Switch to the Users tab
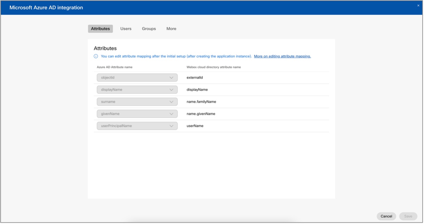This screenshot has width=424, height=224. [126, 28]
